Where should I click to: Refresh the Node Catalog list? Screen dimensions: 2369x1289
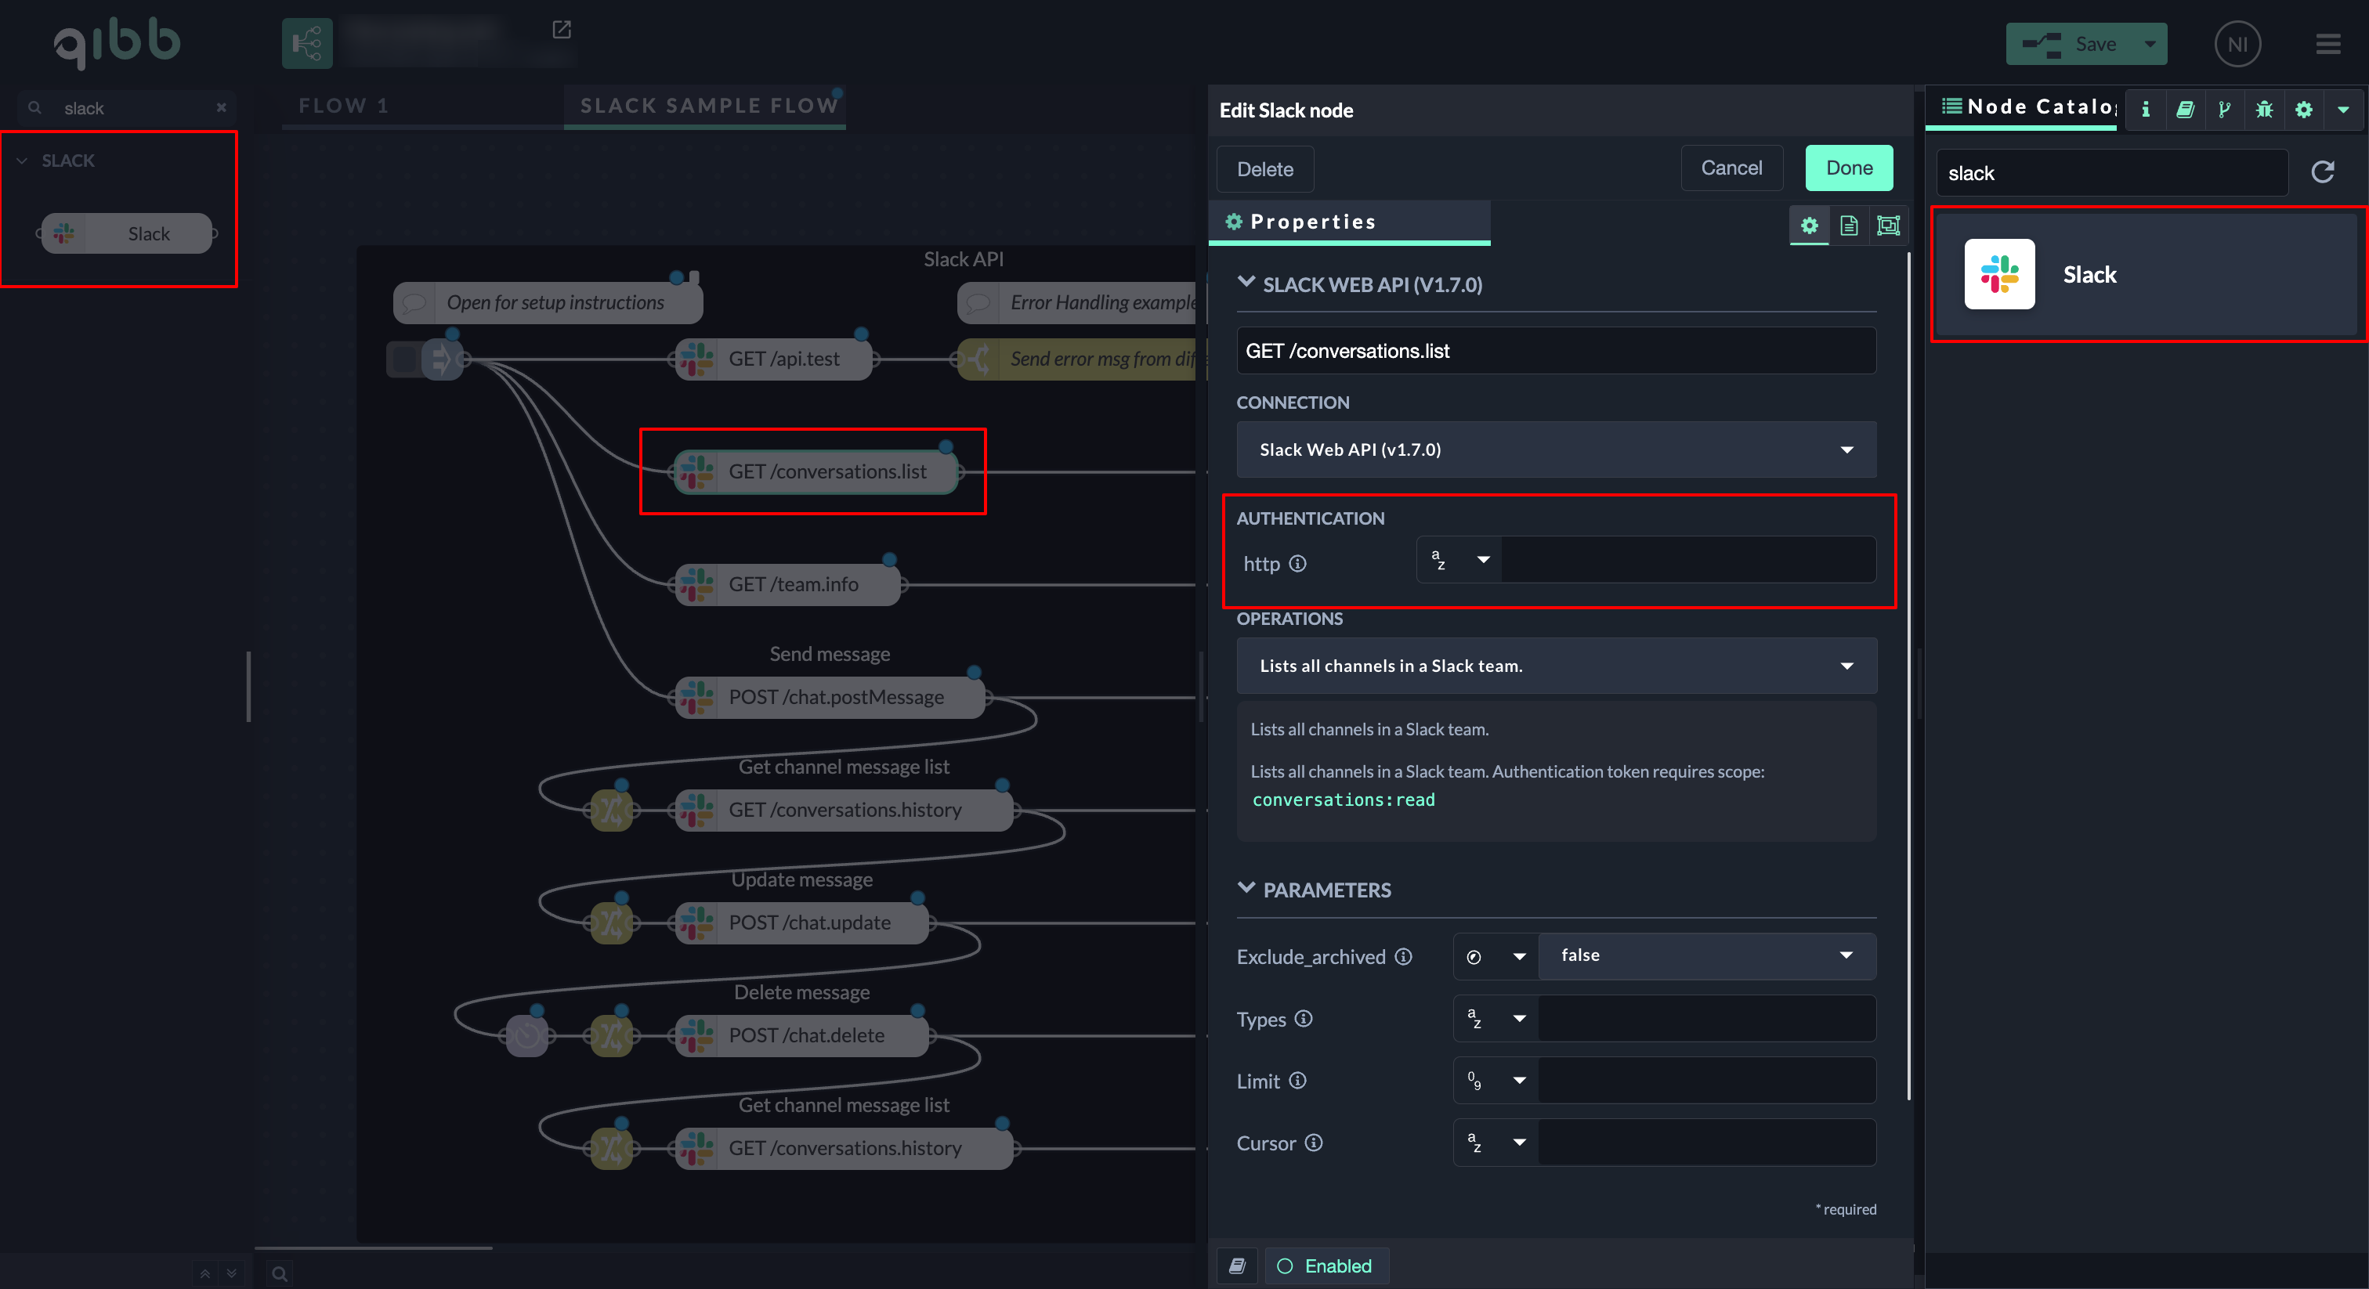pos(2322,172)
